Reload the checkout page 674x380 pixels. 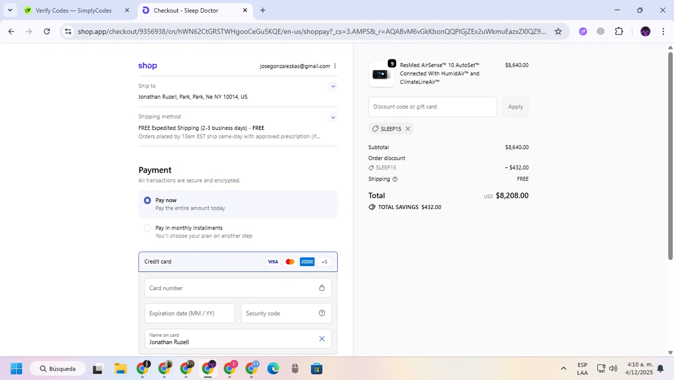click(47, 31)
